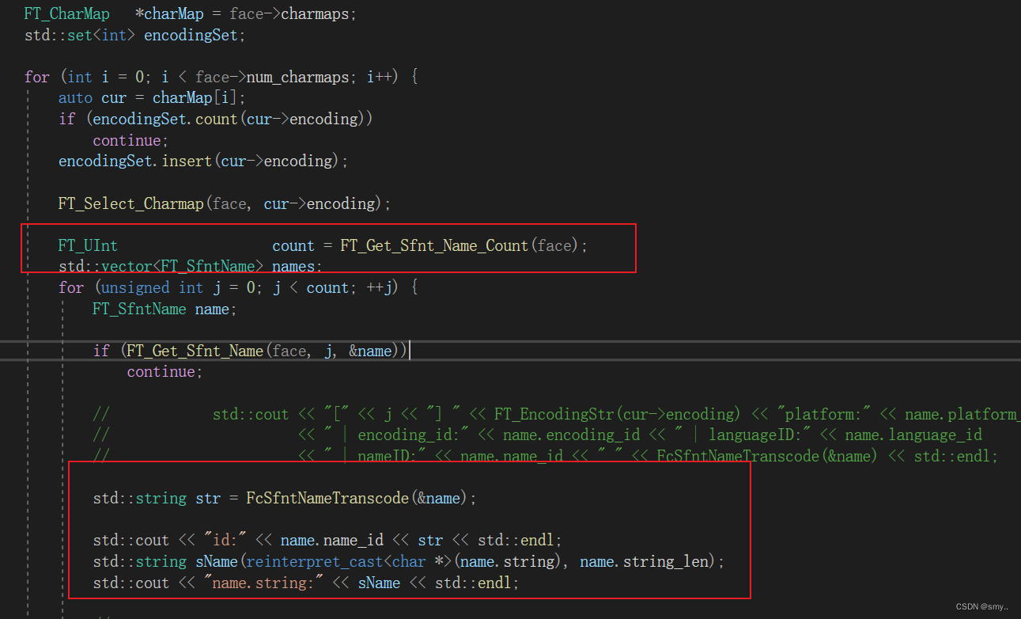Click the 'unsigned int j' loop line

click(x=238, y=287)
